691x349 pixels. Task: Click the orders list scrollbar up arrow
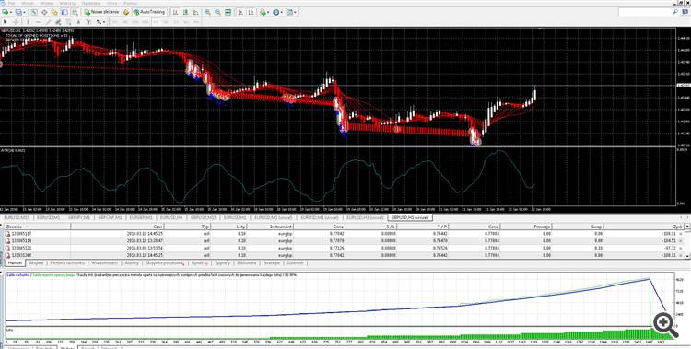pos(687,227)
